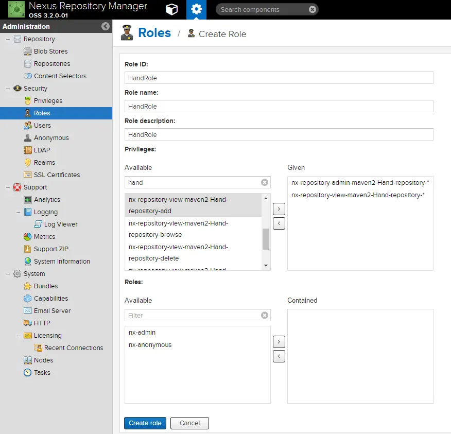Open the Administration gear icon

point(196,9)
